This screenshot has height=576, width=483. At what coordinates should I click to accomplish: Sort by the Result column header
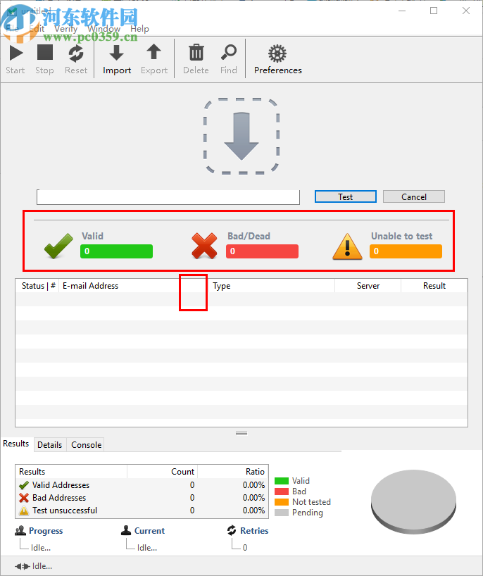click(x=434, y=286)
